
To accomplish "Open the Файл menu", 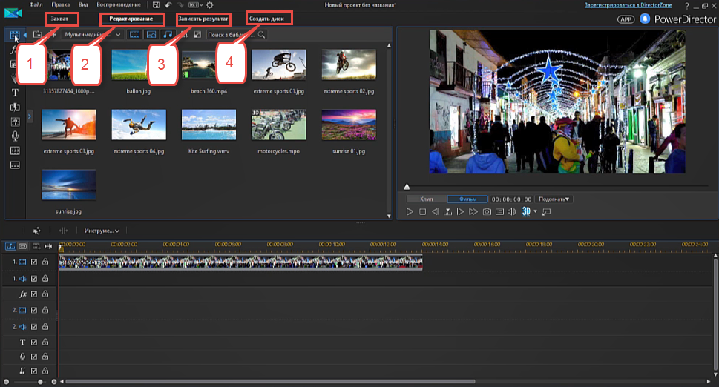I will click(x=36, y=5).
